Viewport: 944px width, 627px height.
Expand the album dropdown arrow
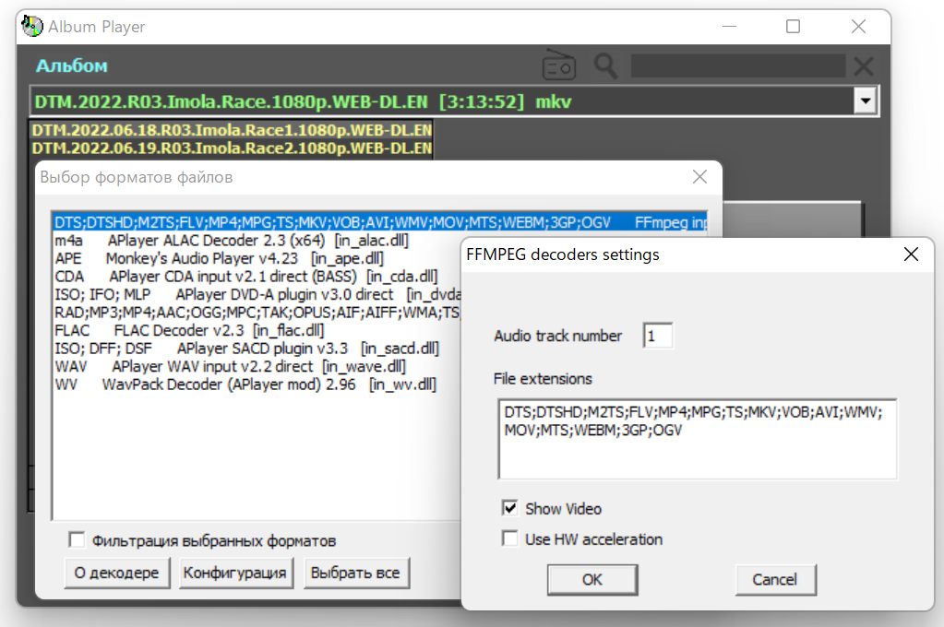[866, 101]
